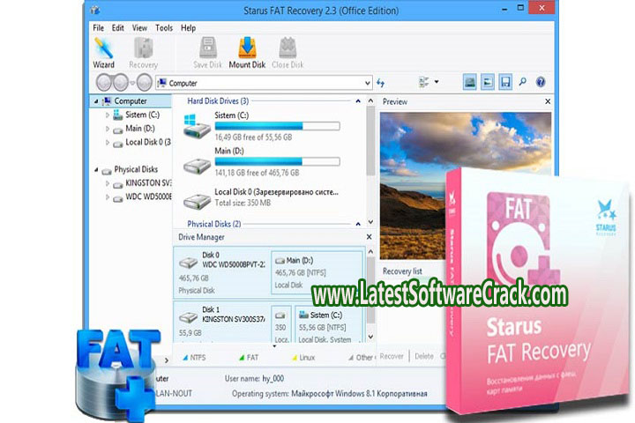Click the Close Disk icon
The image size is (635, 423).
point(288,51)
